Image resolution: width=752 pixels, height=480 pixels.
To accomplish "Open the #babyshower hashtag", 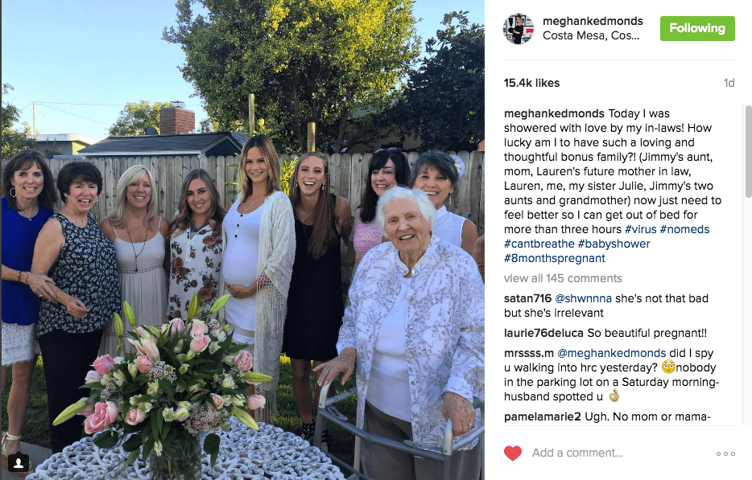I will [x=614, y=244].
